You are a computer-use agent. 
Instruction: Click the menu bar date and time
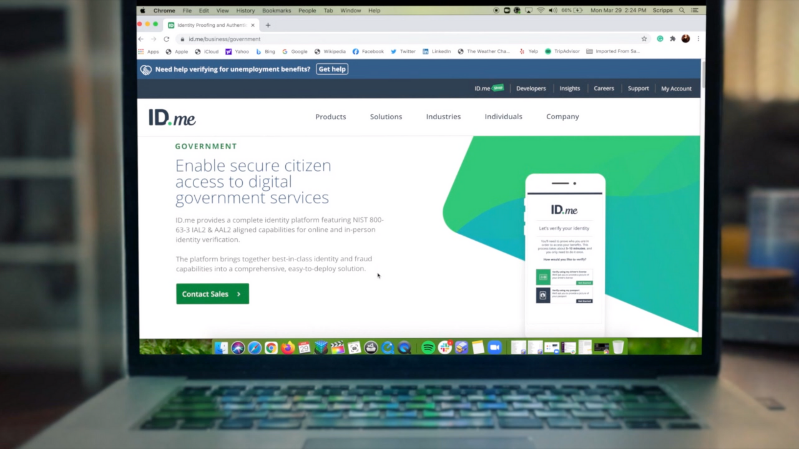618,11
